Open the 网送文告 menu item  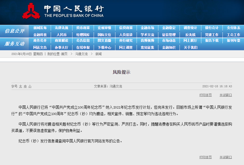pos(40,47)
